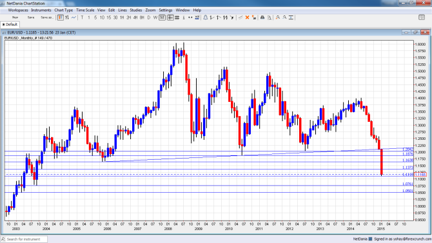Click the X delete lines icon
The image size is (432, 243).
tap(247, 17)
